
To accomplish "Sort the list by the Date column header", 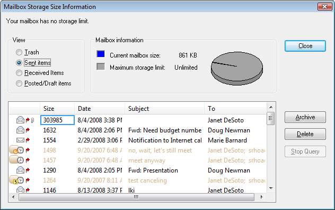I will point(100,109).
